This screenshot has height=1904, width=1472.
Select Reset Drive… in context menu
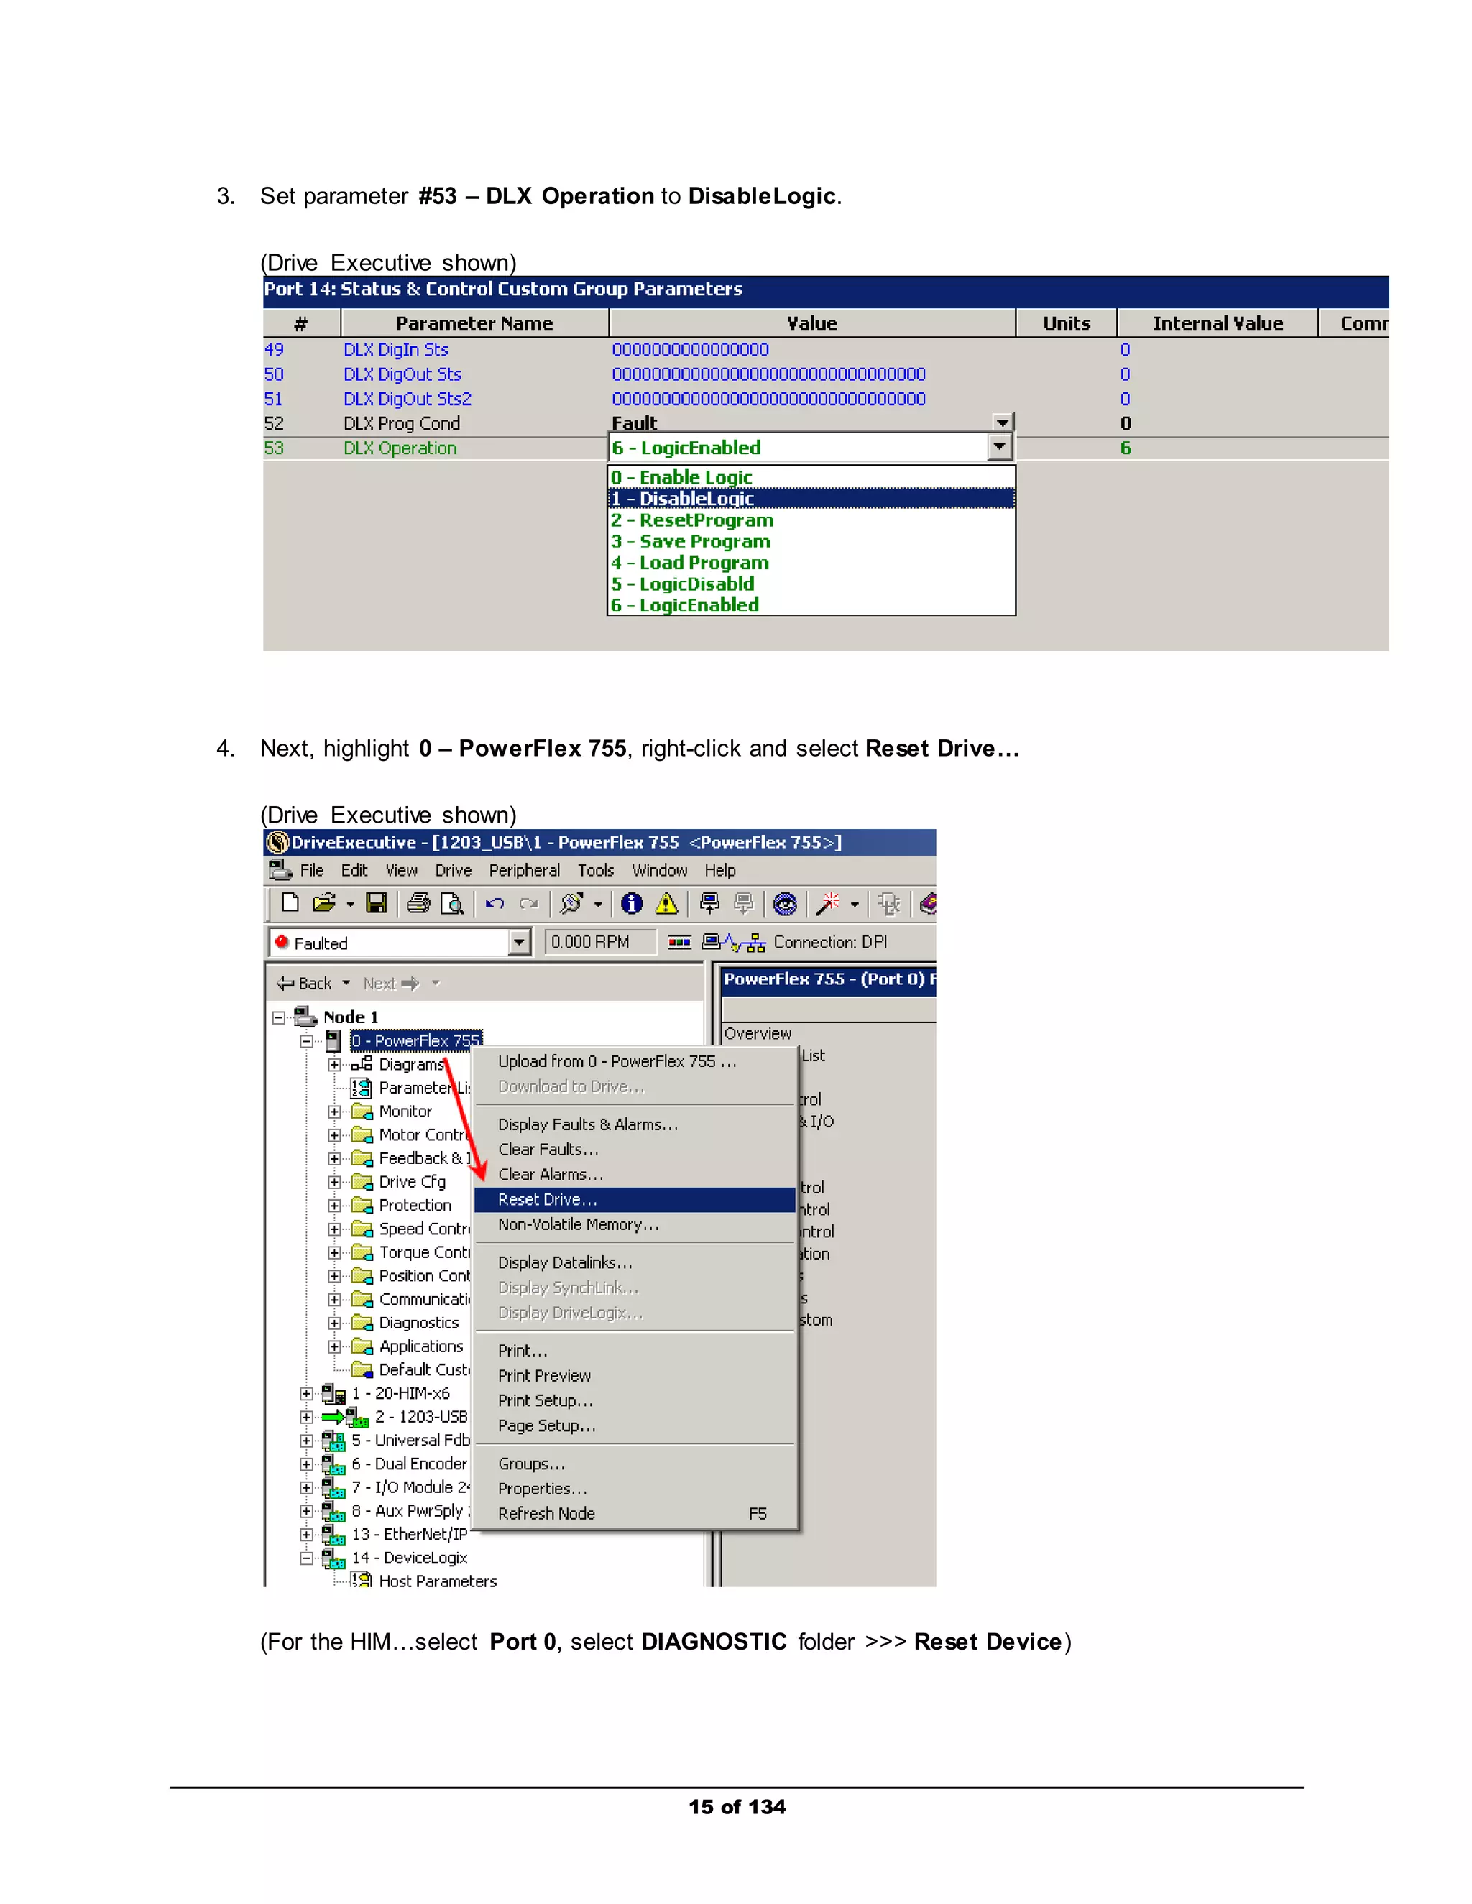click(x=635, y=1200)
